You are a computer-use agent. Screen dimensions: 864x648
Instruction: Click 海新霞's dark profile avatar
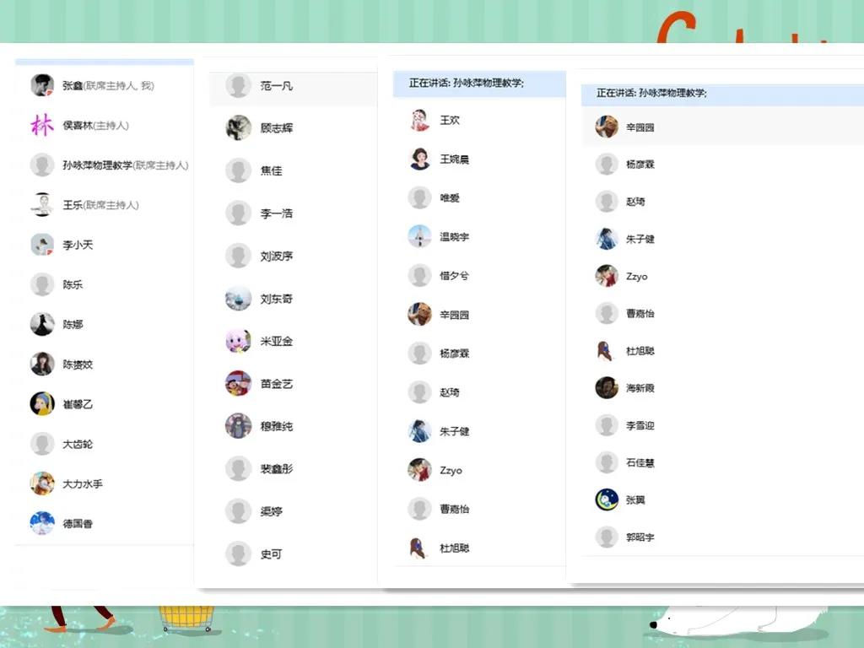pyautogui.click(x=607, y=388)
